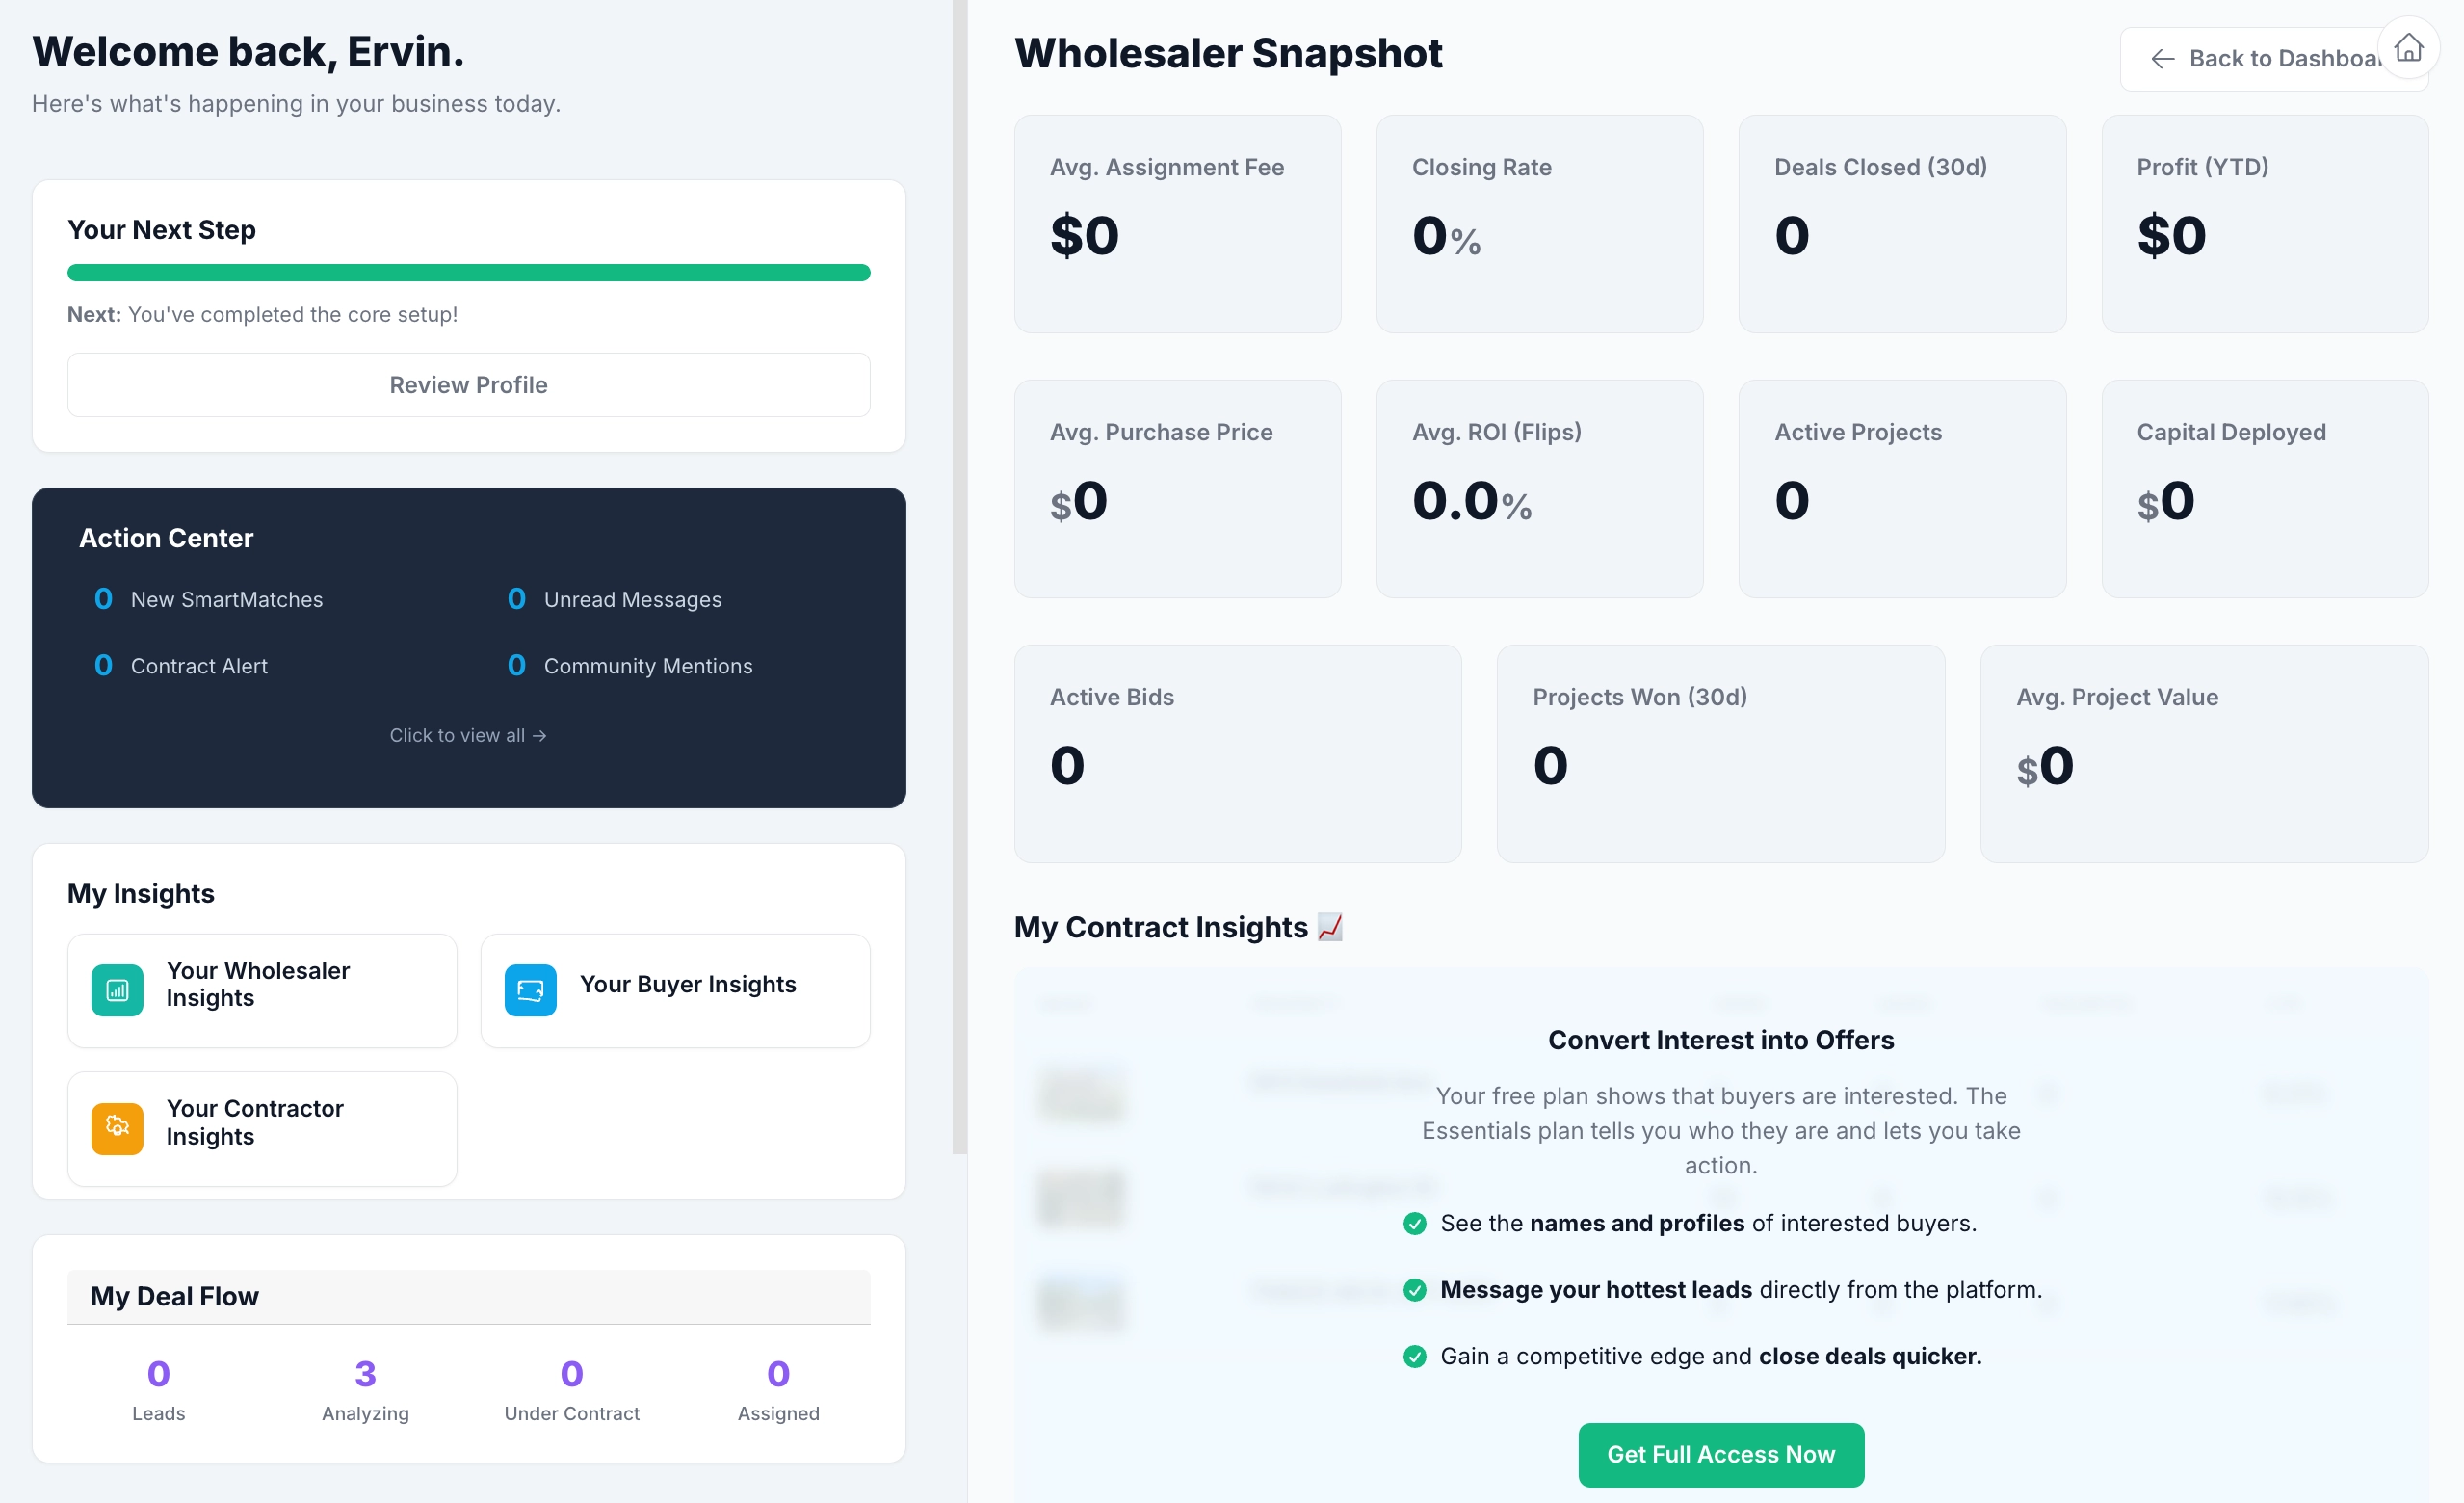Image resolution: width=2464 pixels, height=1503 pixels.
Task: Click the chart emoji beside My Contract Insights
Action: coord(1329,927)
